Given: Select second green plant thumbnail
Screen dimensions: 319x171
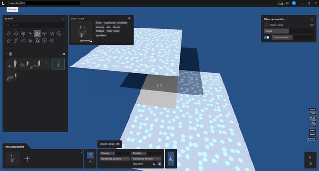Looking at the screenshot, I should [x=24, y=64].
